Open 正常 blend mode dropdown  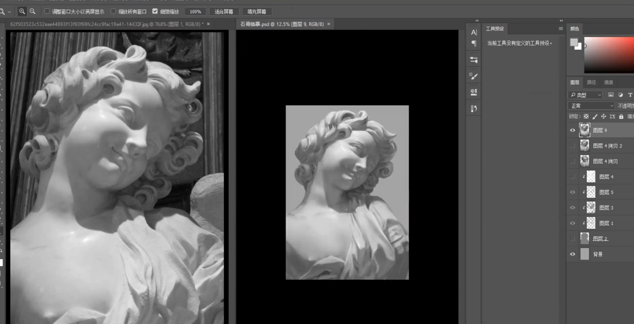591,106
